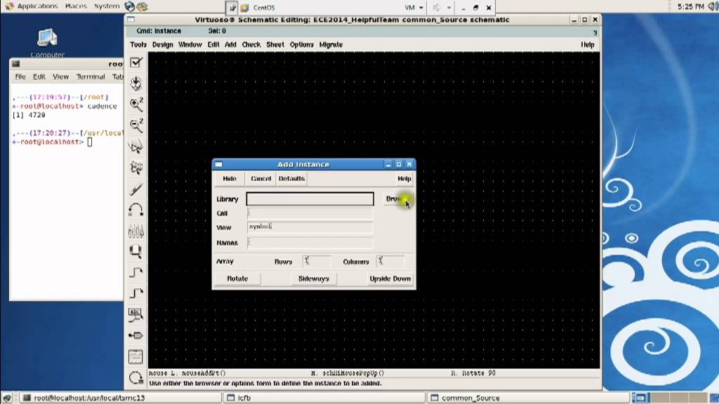The width and height of the screenshot is (719, 404).
Task: Select the Wire Name label tool icon
Action: point(136,315)
